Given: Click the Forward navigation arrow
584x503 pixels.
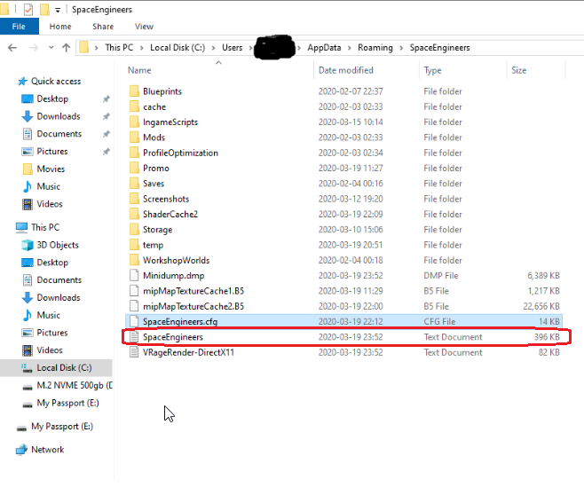Looking at the screenshot, I should (x=34, y=48).
